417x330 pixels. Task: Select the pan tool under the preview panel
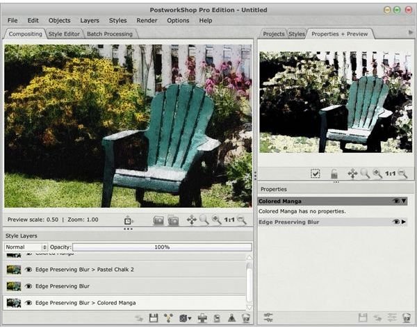pos(352,174)
